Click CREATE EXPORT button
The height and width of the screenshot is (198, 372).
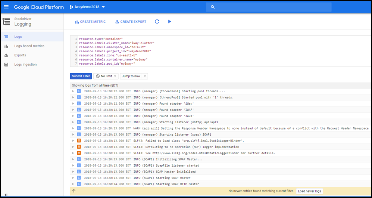[131, 22]
